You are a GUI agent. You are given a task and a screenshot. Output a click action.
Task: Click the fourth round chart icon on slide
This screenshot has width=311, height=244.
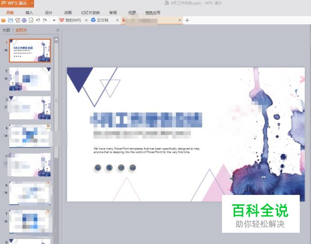click(133, 168)
